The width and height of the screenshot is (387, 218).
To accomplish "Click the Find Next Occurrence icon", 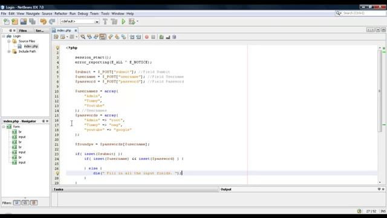I will pos(96,37).
